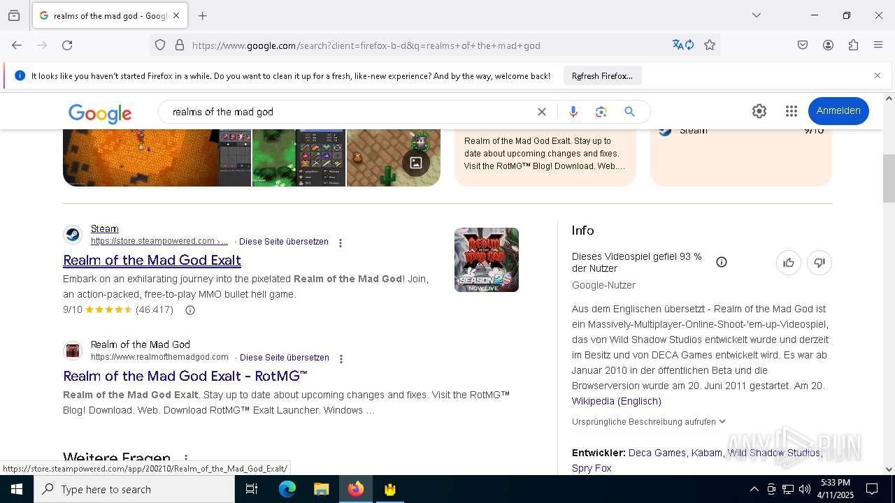Open Firefox application hamburger menu
The width and height of the screenshot is (895, 503).
878,45
